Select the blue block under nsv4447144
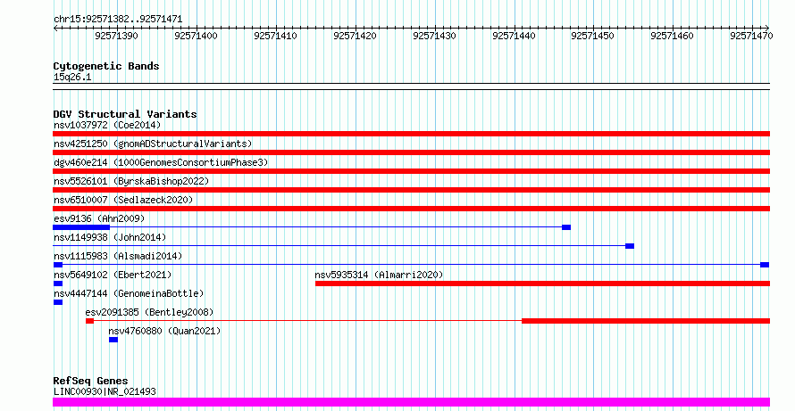This screenshot has height=411, width=795. (x=58, y=302)
